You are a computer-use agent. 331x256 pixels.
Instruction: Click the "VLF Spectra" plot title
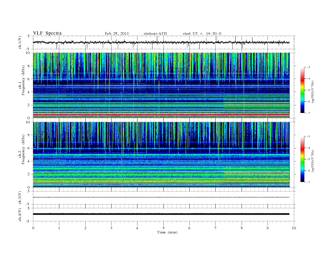point(47,33)
